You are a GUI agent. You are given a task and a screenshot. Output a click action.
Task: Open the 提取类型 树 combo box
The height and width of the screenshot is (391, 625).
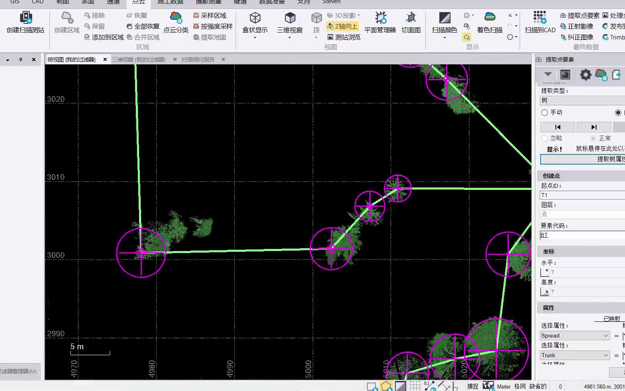582,101
